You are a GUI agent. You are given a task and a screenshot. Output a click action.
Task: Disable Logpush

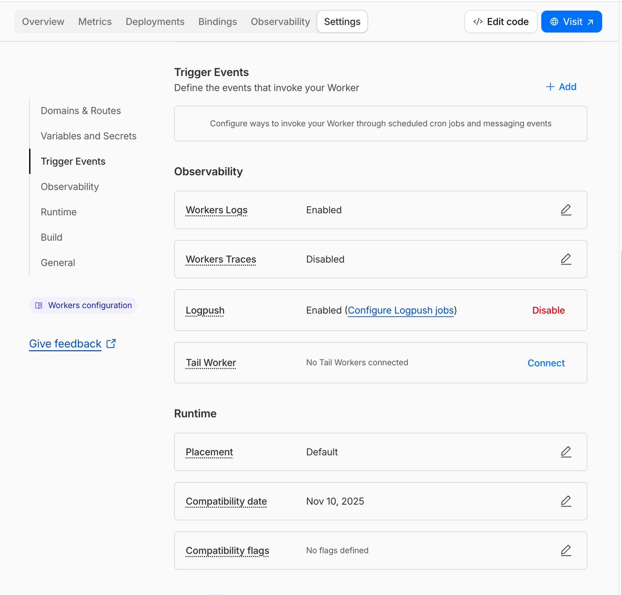(x=548, y=310)
